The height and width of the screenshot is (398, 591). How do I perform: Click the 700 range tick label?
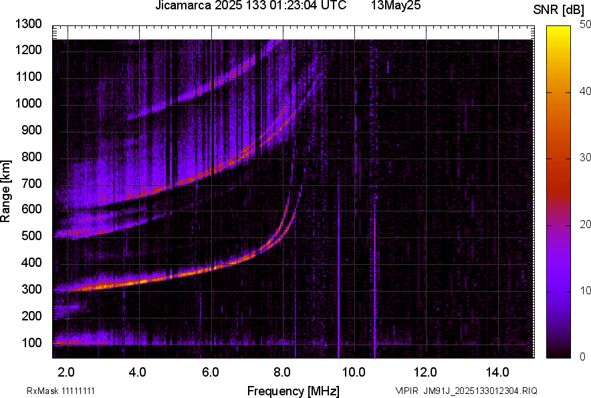(x=31, y=183)
